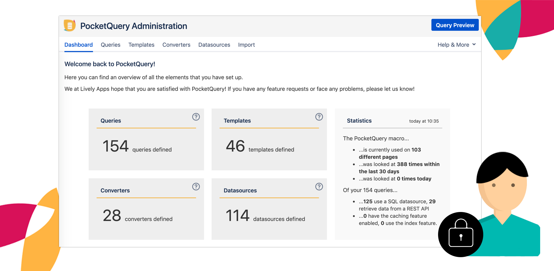554x271 pixels.
Task: Click the '46 templates defined' count
Action: [x=260, y=146]
